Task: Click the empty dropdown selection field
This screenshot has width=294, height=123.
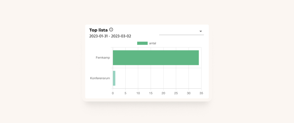Action: (182, 31)
